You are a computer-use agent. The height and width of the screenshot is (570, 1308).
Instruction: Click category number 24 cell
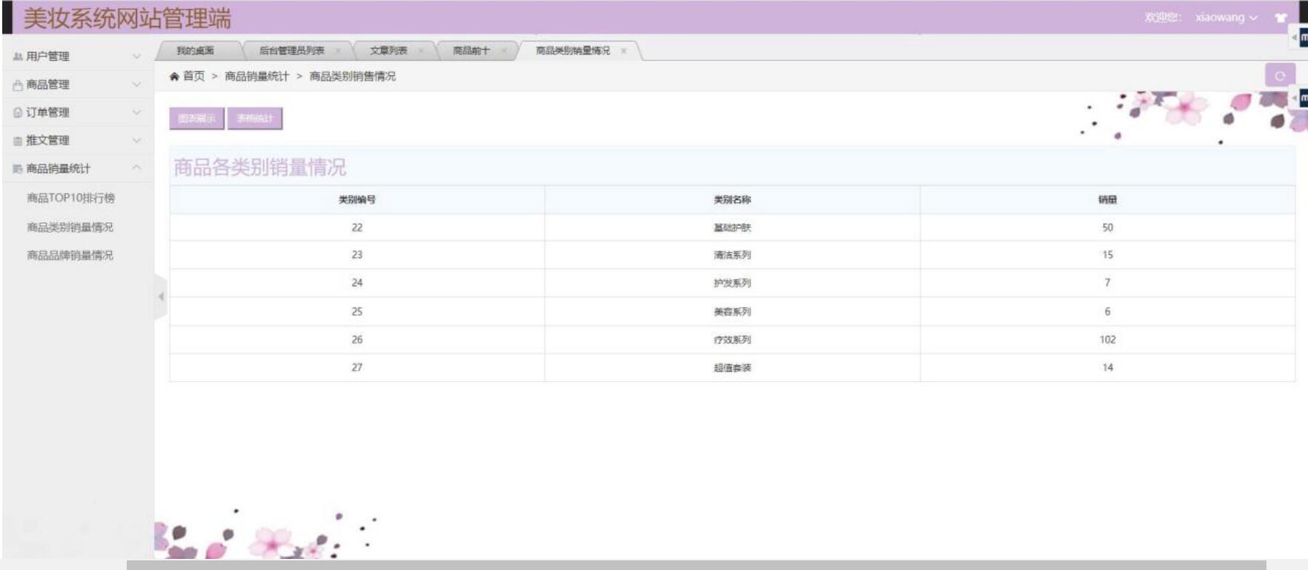[x=357, y=283]
